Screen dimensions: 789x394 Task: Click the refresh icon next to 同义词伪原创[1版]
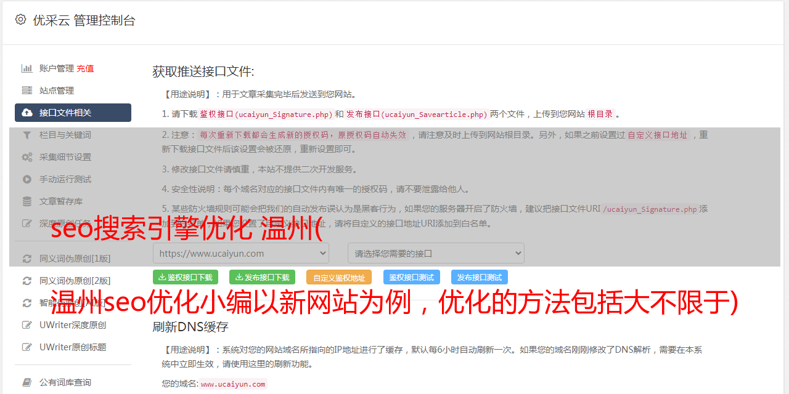pyautogui.click(x=27, y=259)
